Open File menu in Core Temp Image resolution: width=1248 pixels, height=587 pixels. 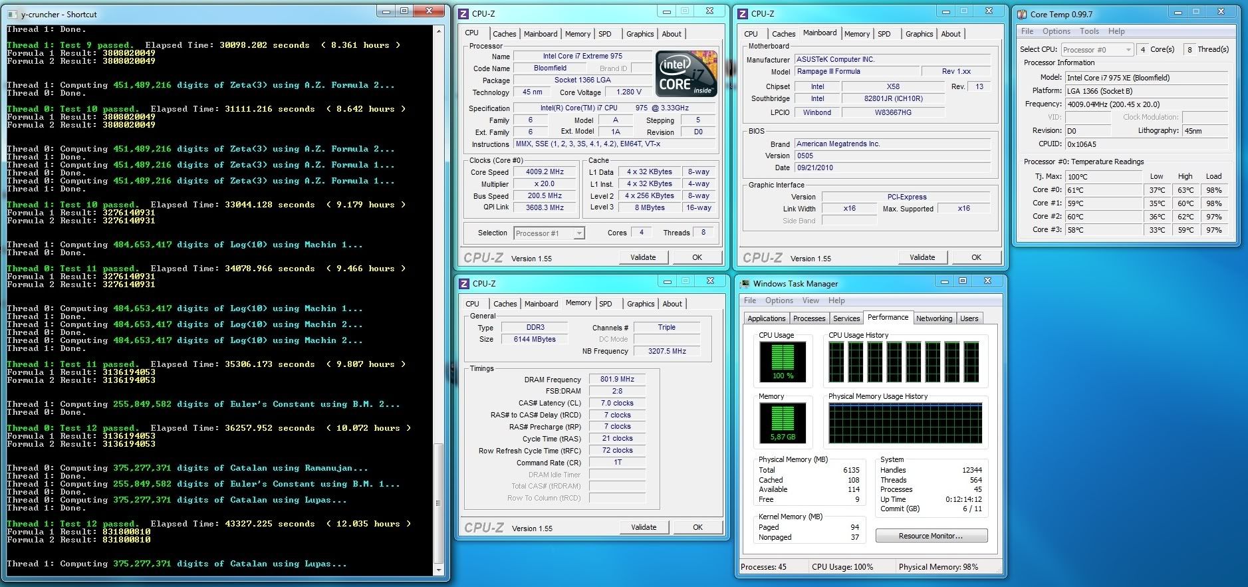tap(1027, 31)
